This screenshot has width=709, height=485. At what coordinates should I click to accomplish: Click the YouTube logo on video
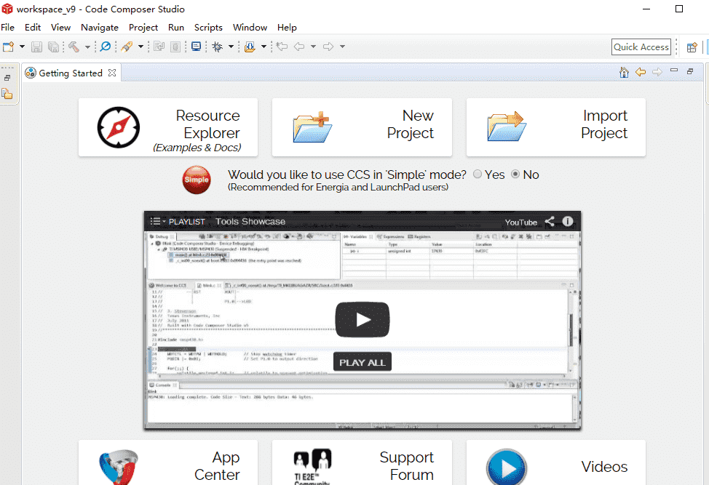click(x=521, y=223)
